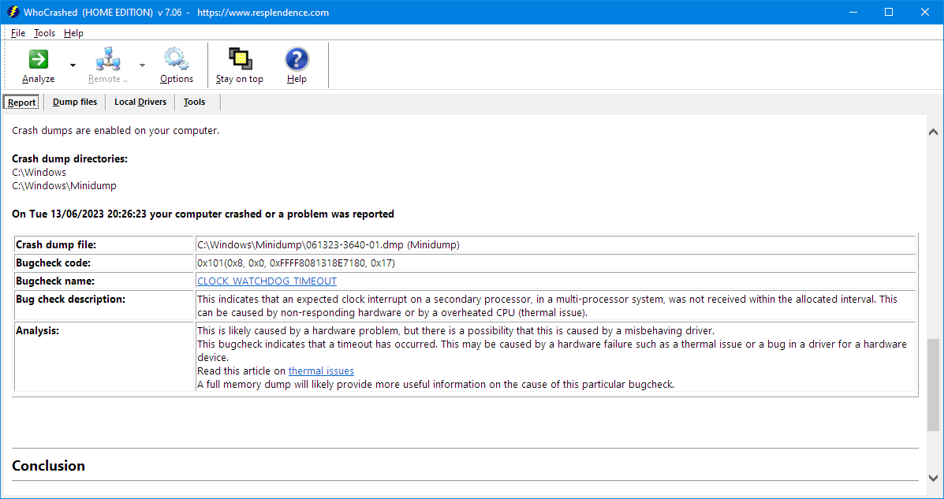The height and width of the screenshot is (499, 944).
Task: Click 'Crash dumps are enabled' text
Action: (x=116, y=130)
